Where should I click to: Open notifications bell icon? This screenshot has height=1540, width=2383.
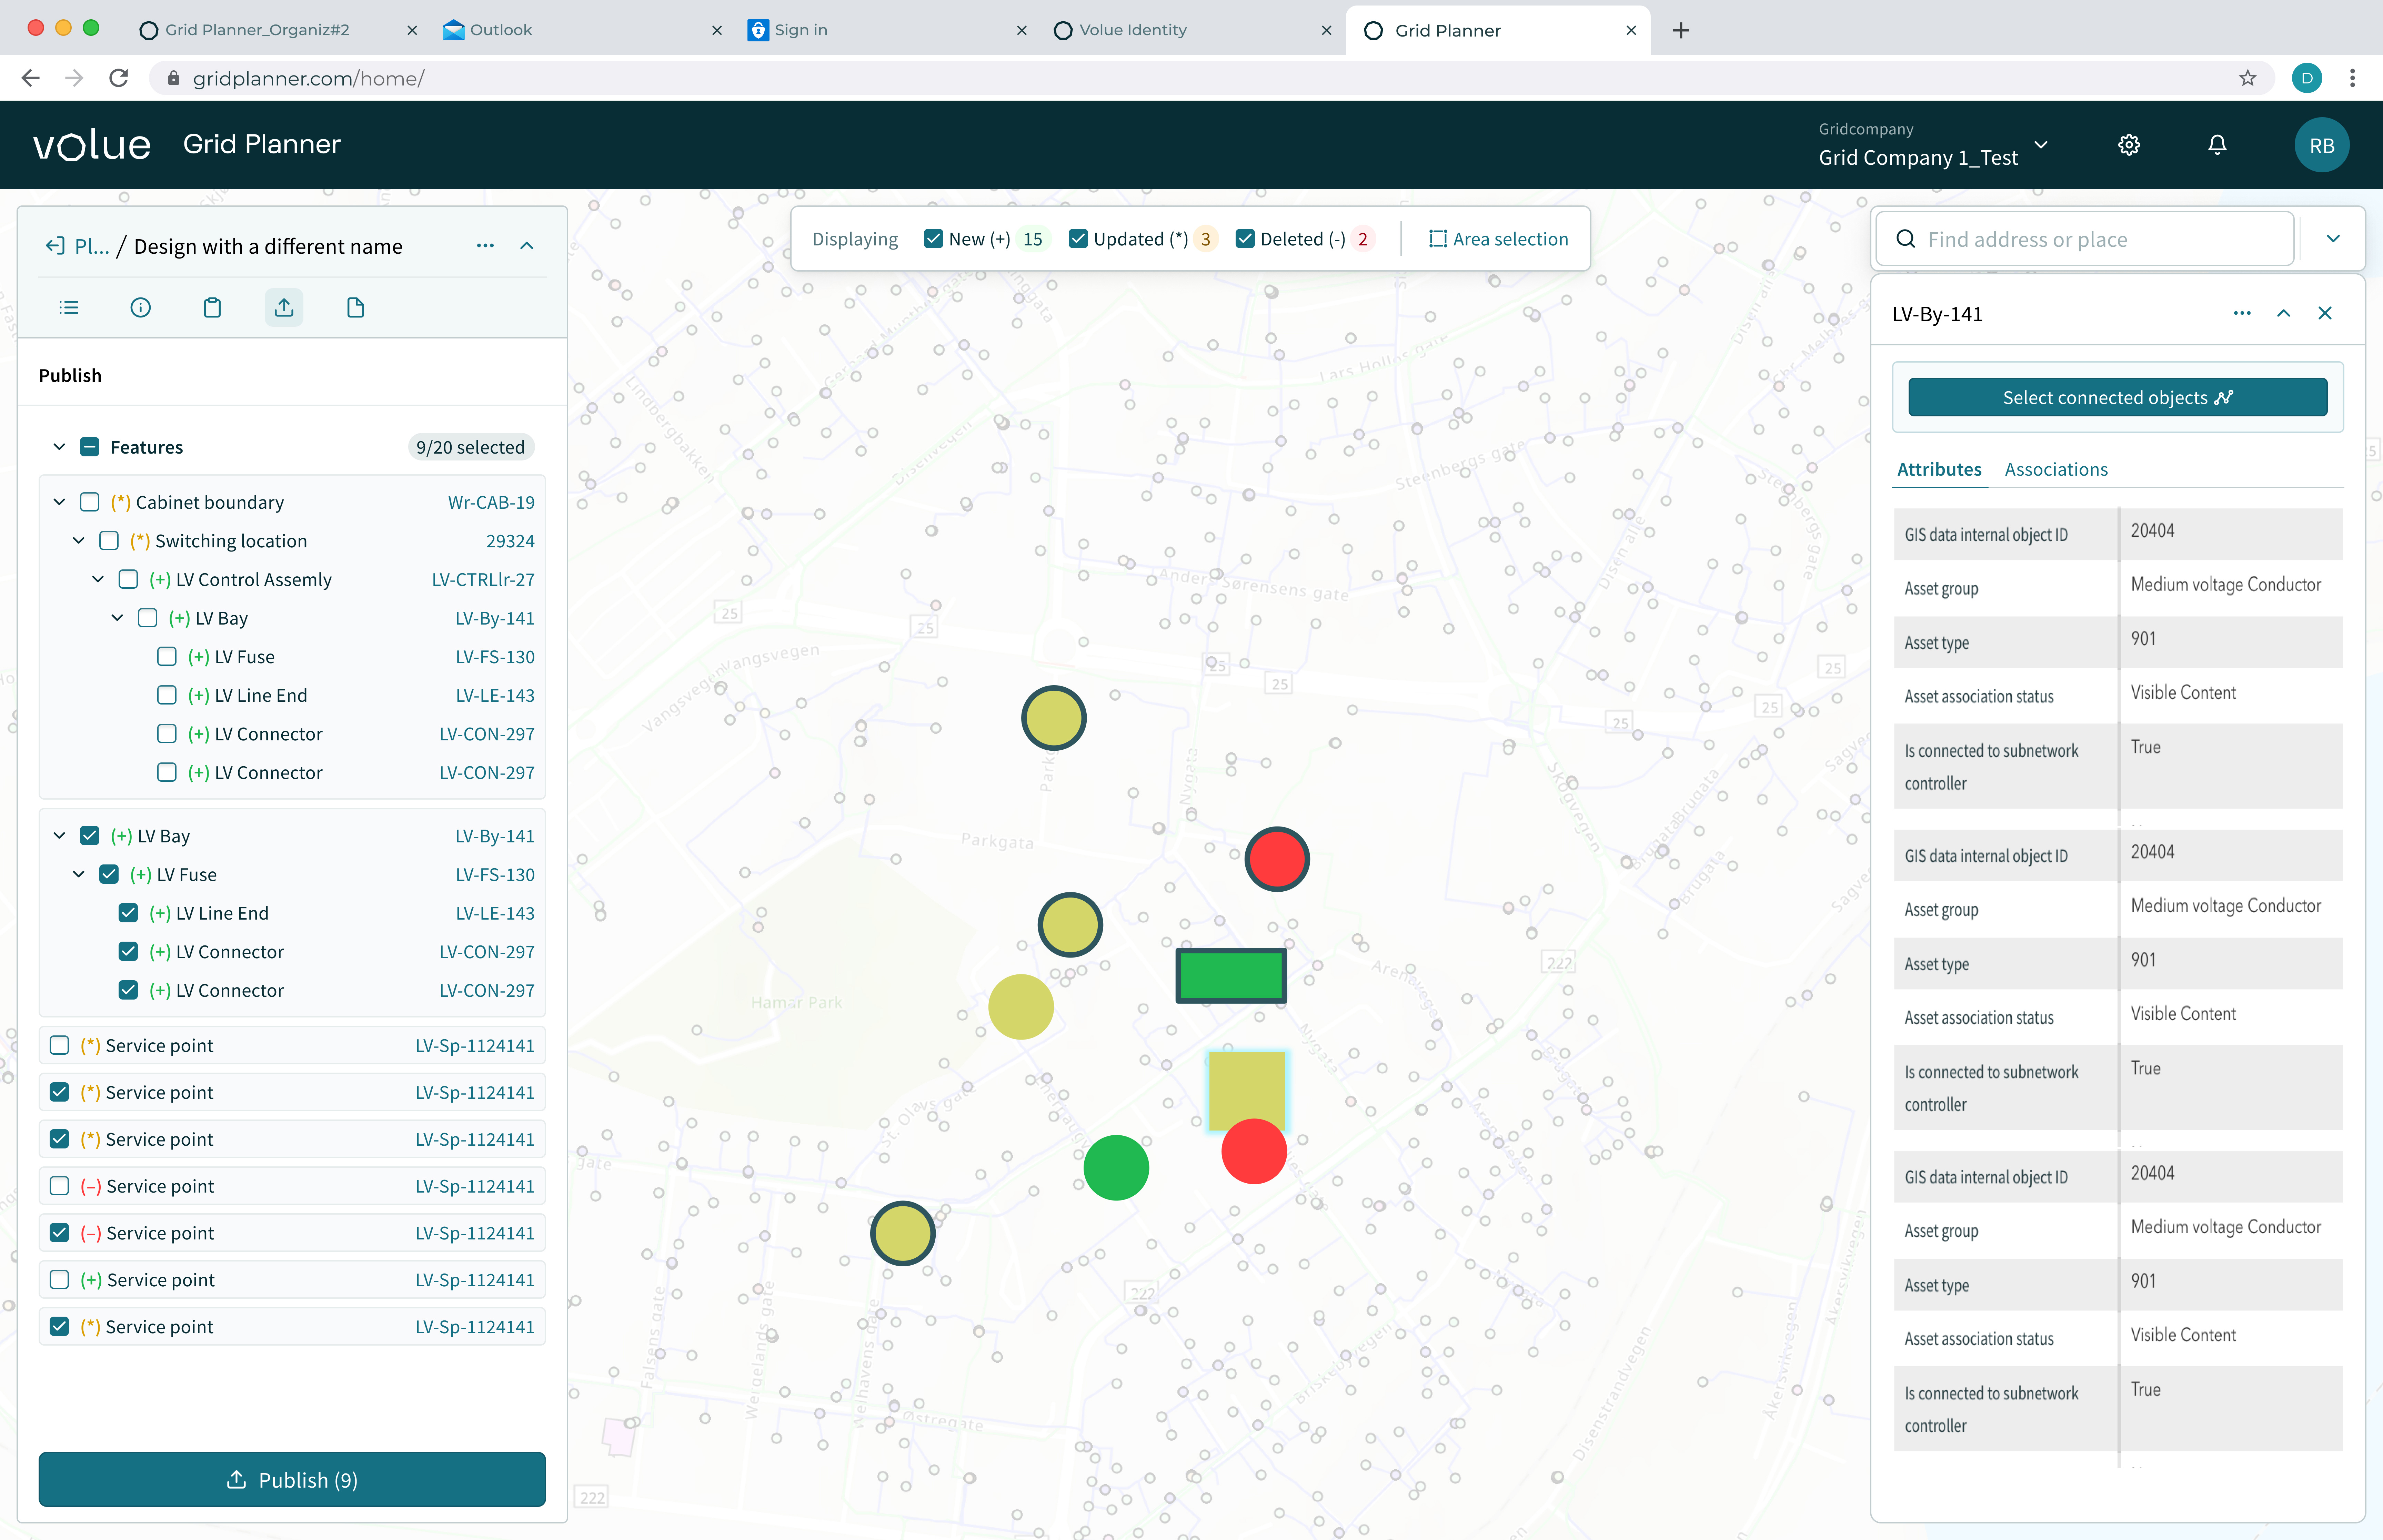(x=2217, y=145)
